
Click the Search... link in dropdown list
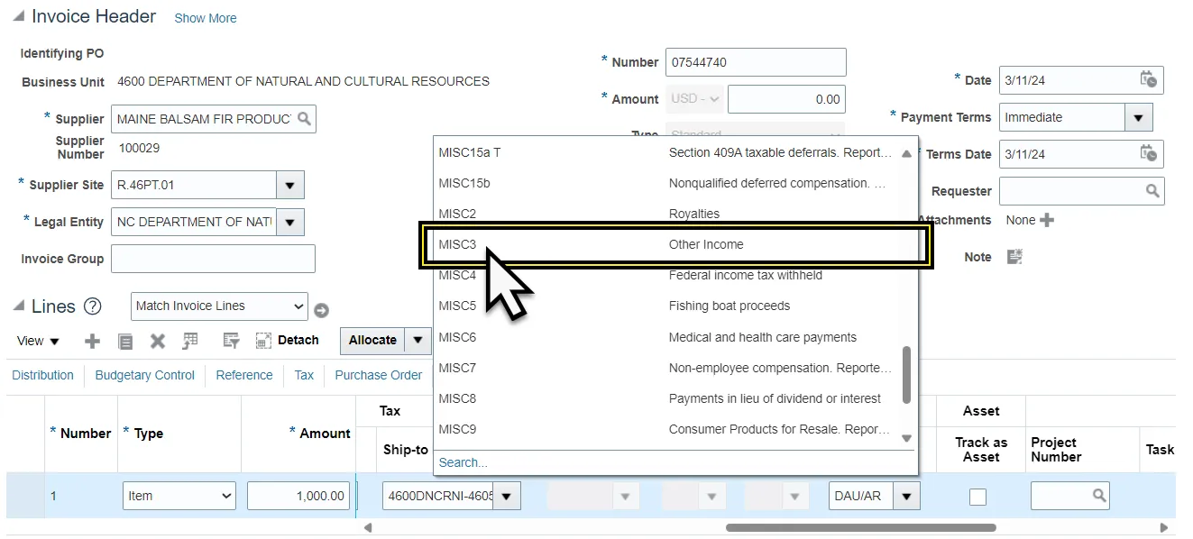click(463, 462)
